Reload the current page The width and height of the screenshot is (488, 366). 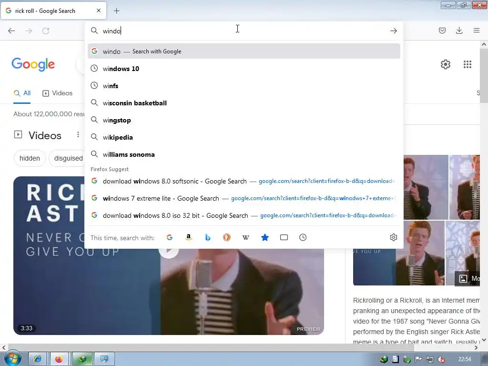(46, 31)
